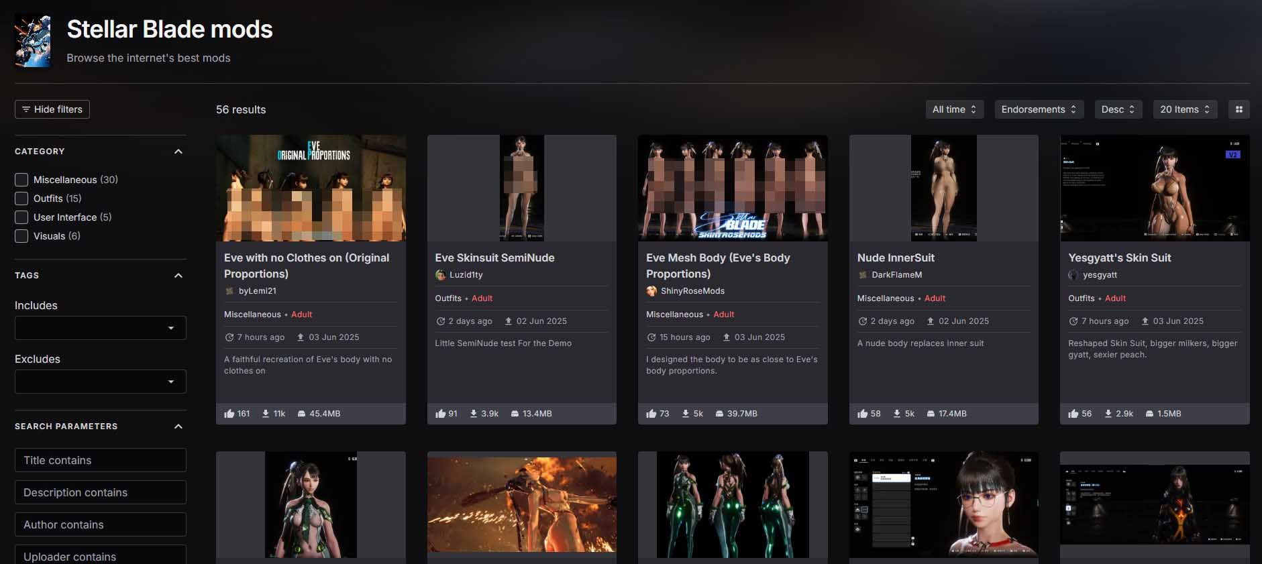
Task: Open the Yesgyatt's Skin Suit thumbnail image
Action: (1155, 188)
